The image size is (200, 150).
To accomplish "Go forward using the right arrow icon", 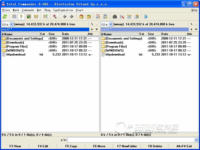I will click(71, 16).
